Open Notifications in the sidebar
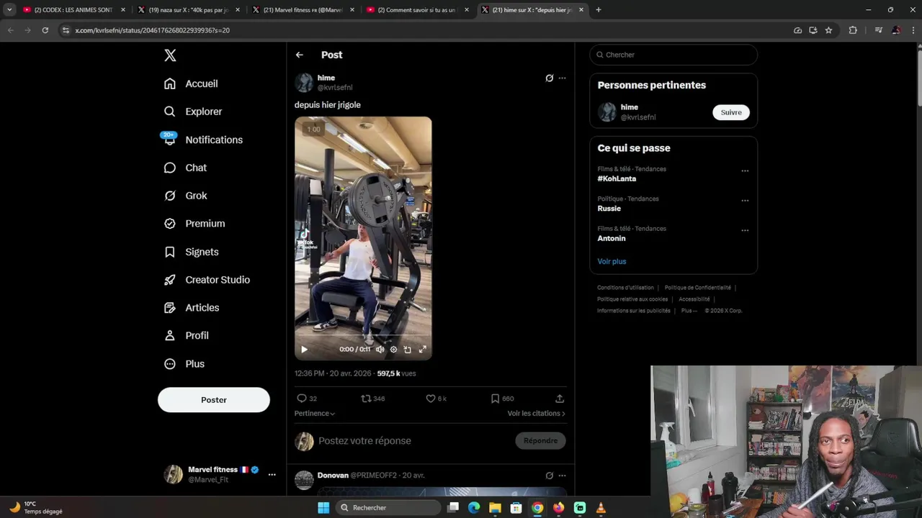922x518 pixels. tap(203, 140)
